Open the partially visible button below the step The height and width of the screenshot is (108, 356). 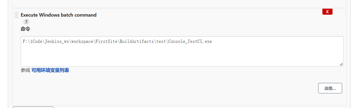click(33, 107)
